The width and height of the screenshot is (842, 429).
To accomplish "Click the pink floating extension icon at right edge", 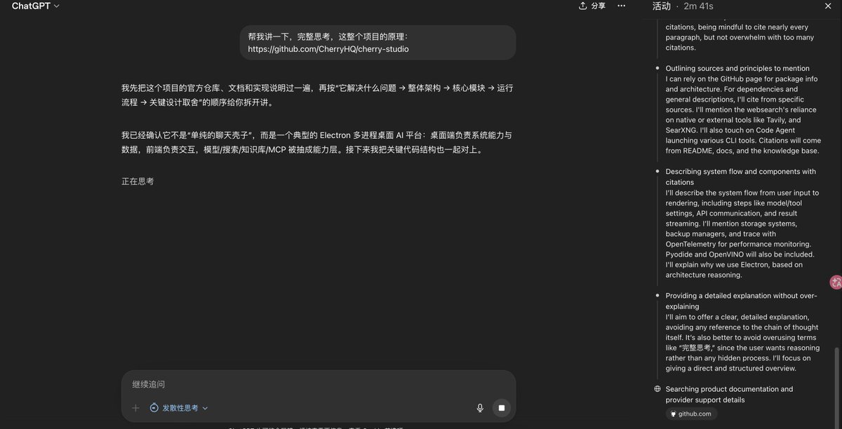I will coord(836,282).
